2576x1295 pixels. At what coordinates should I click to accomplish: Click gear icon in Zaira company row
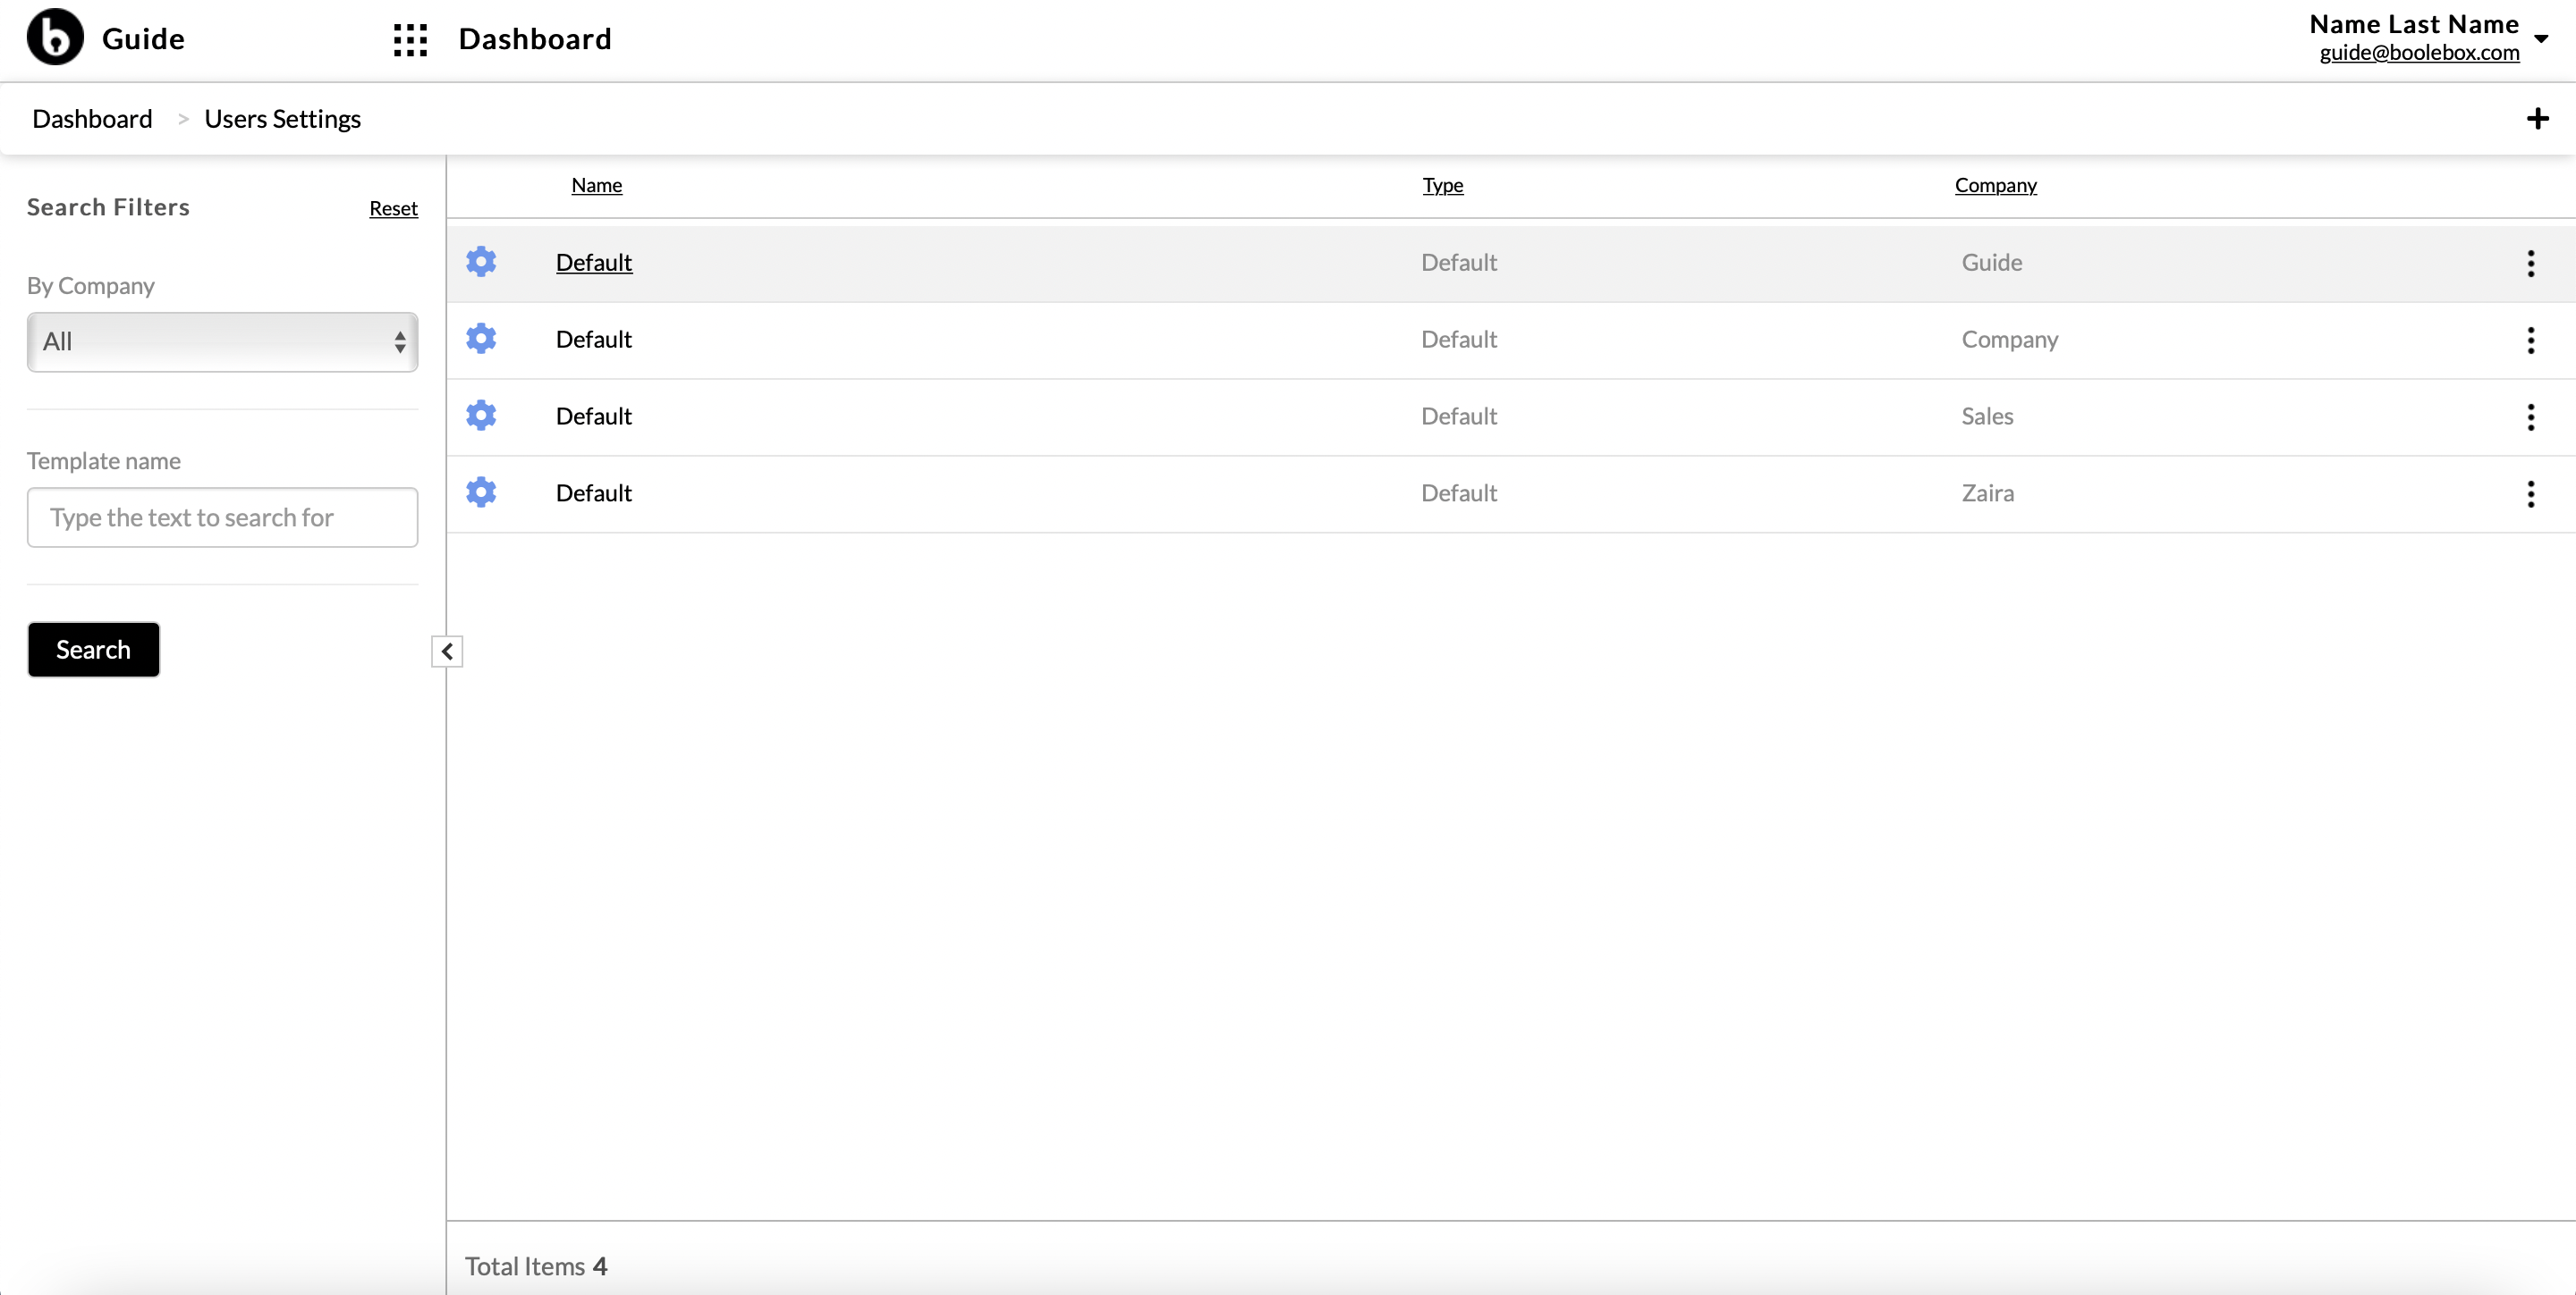(481, 492)
